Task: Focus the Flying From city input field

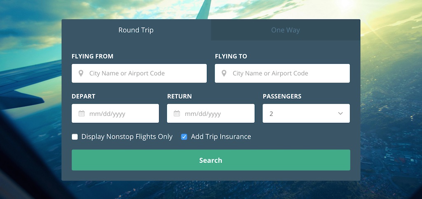Action: tap(139, 73)
